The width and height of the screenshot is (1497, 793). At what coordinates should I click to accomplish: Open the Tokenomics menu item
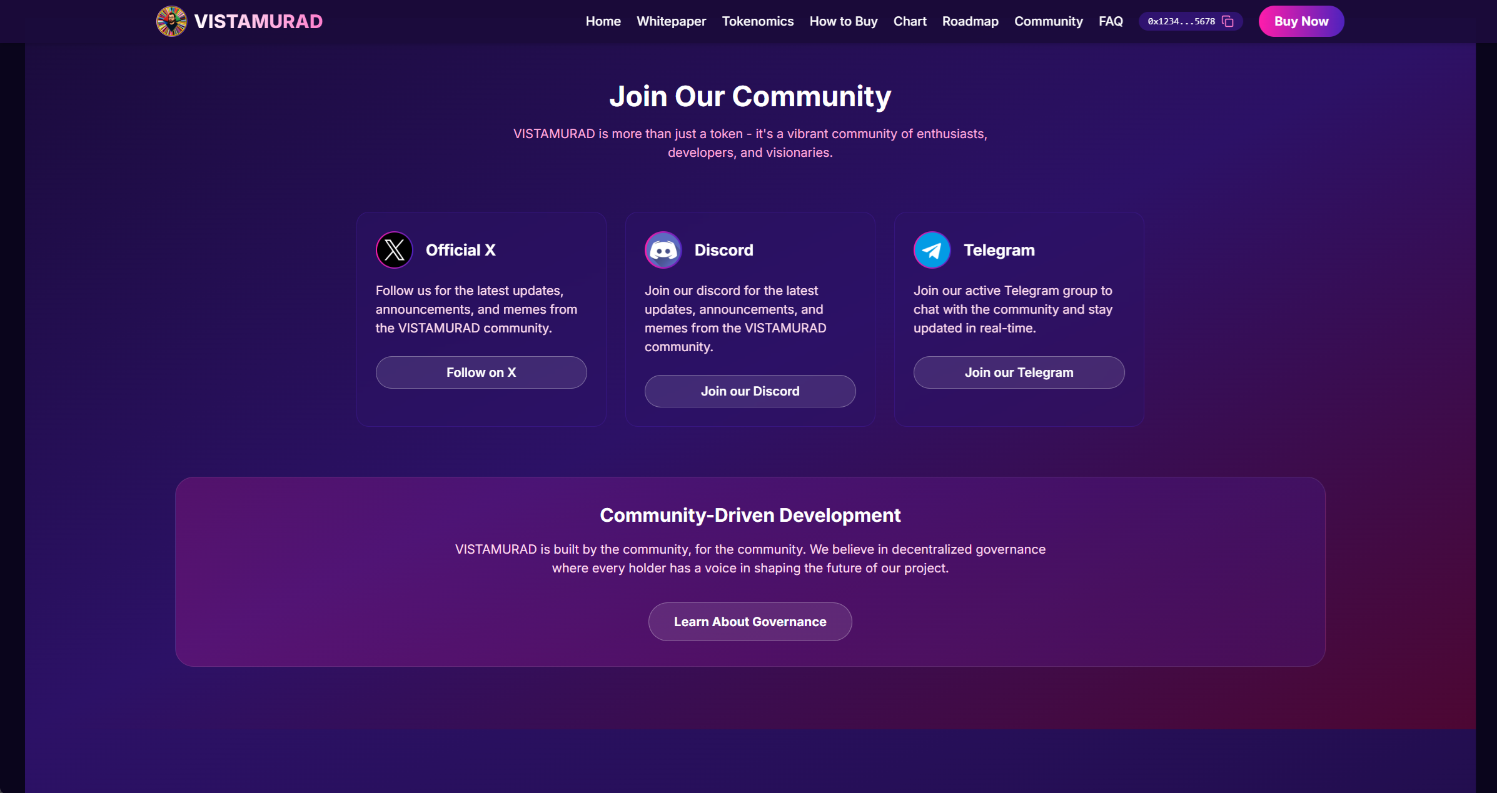757,21
